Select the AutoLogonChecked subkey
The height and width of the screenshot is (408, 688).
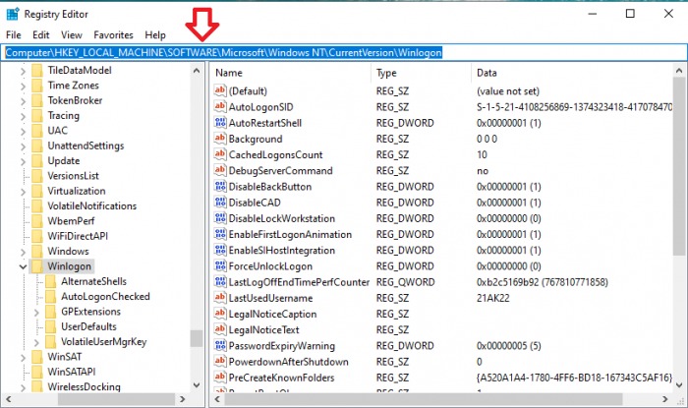coord(105,296)
